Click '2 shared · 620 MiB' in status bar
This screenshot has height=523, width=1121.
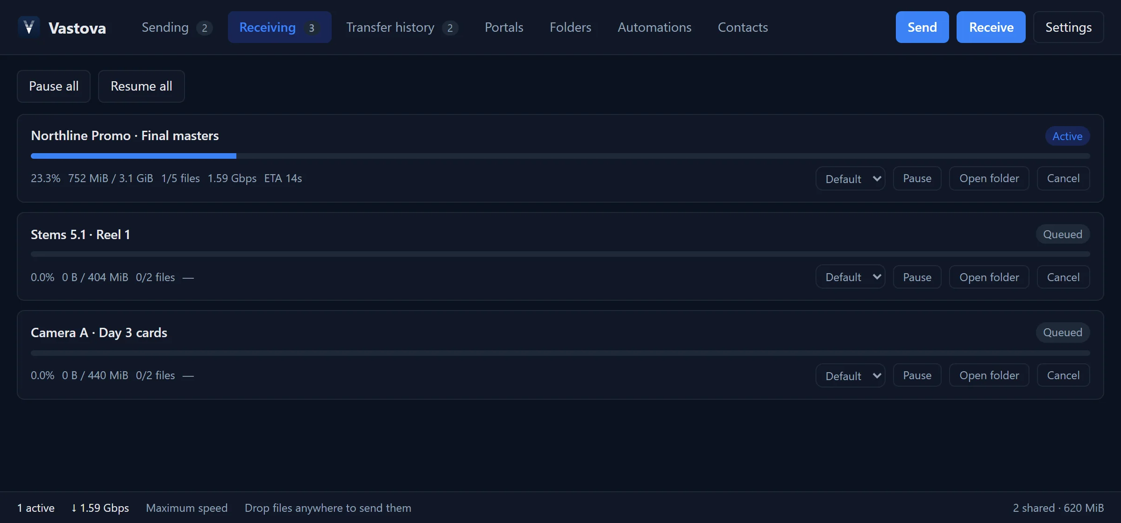(1058, 508)
